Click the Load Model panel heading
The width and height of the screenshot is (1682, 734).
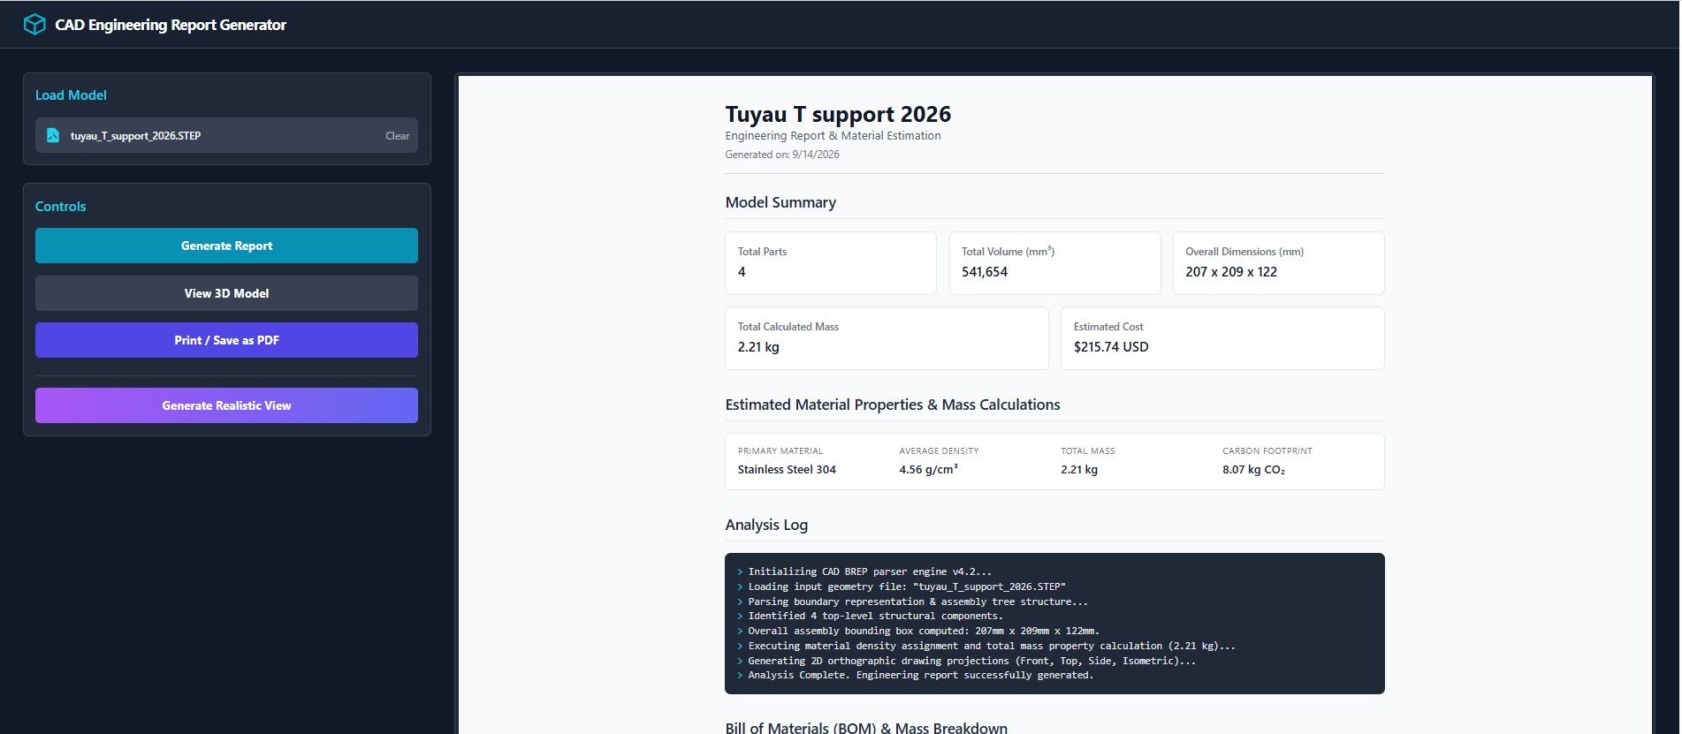pos(71,95)
